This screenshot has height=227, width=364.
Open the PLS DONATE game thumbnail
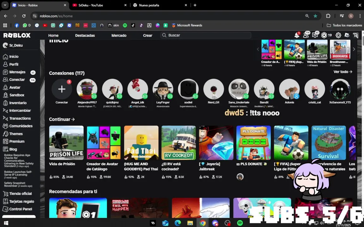pyautogui.click(x=253, y=143)
